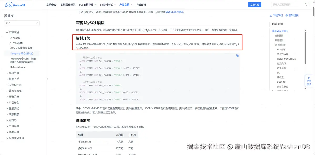Expand the 版本变动说明 section

pyautogui.click(x=7, y=138)
